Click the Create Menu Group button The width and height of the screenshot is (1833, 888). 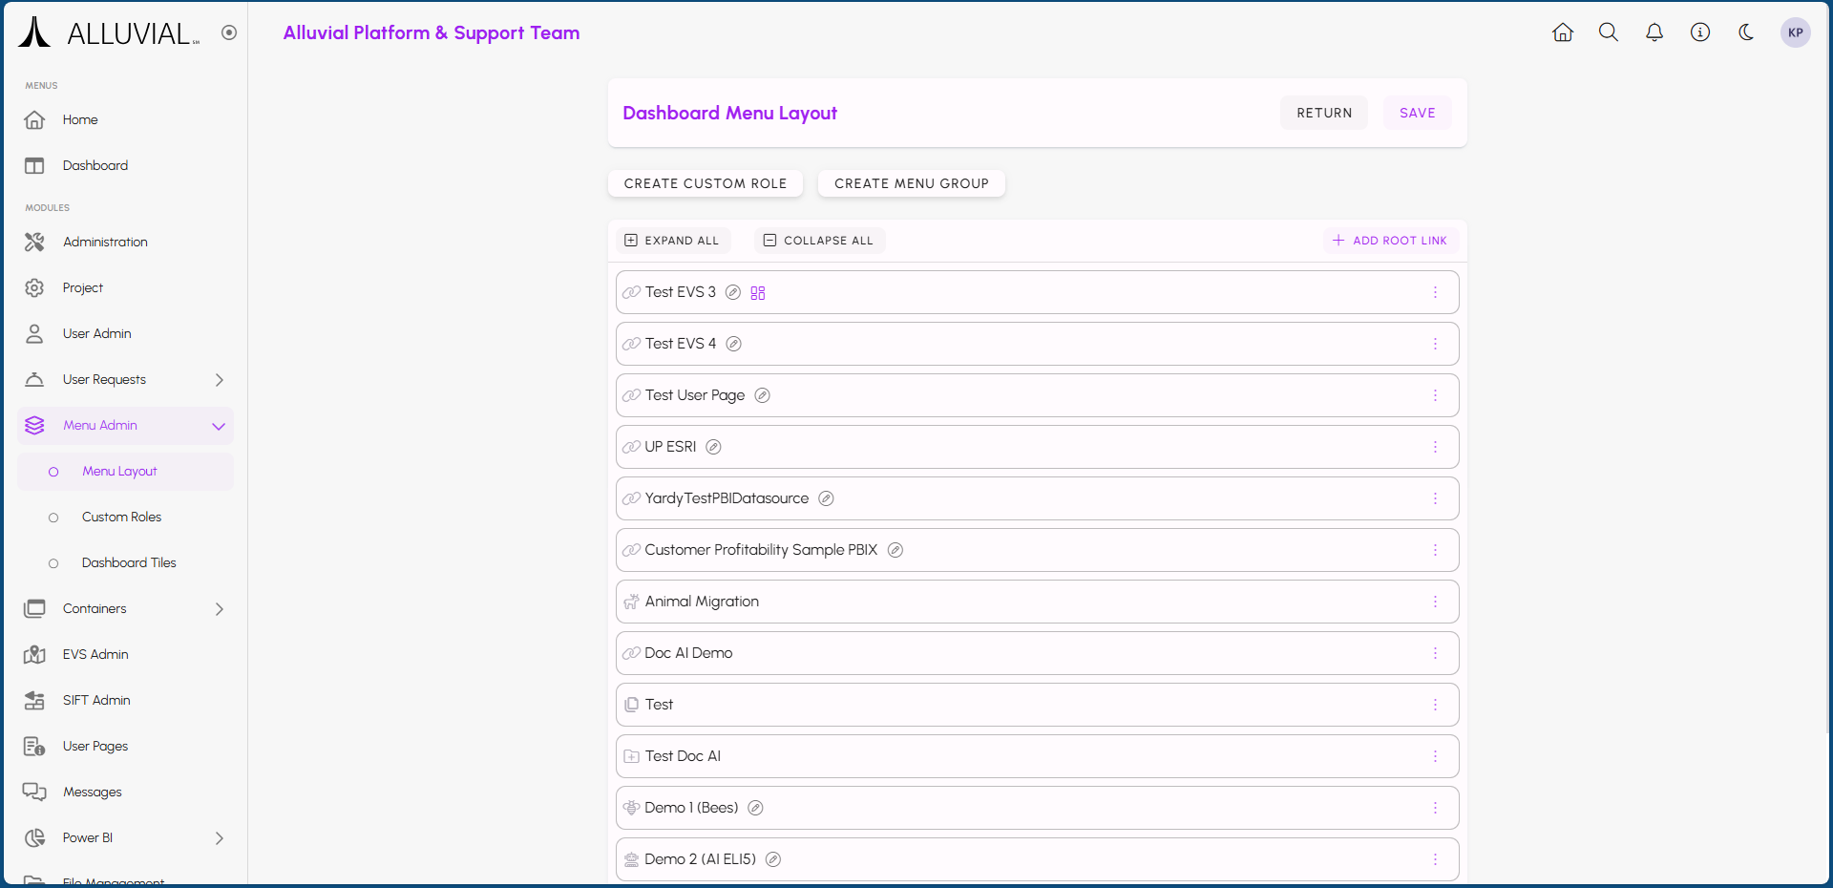911,183
